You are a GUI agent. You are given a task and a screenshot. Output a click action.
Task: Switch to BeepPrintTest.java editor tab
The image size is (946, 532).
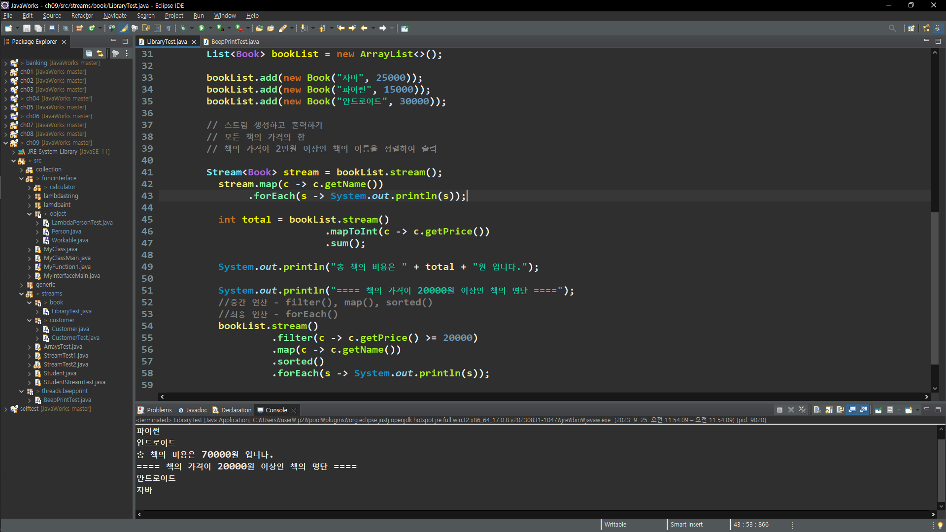[x=235, y=42]
